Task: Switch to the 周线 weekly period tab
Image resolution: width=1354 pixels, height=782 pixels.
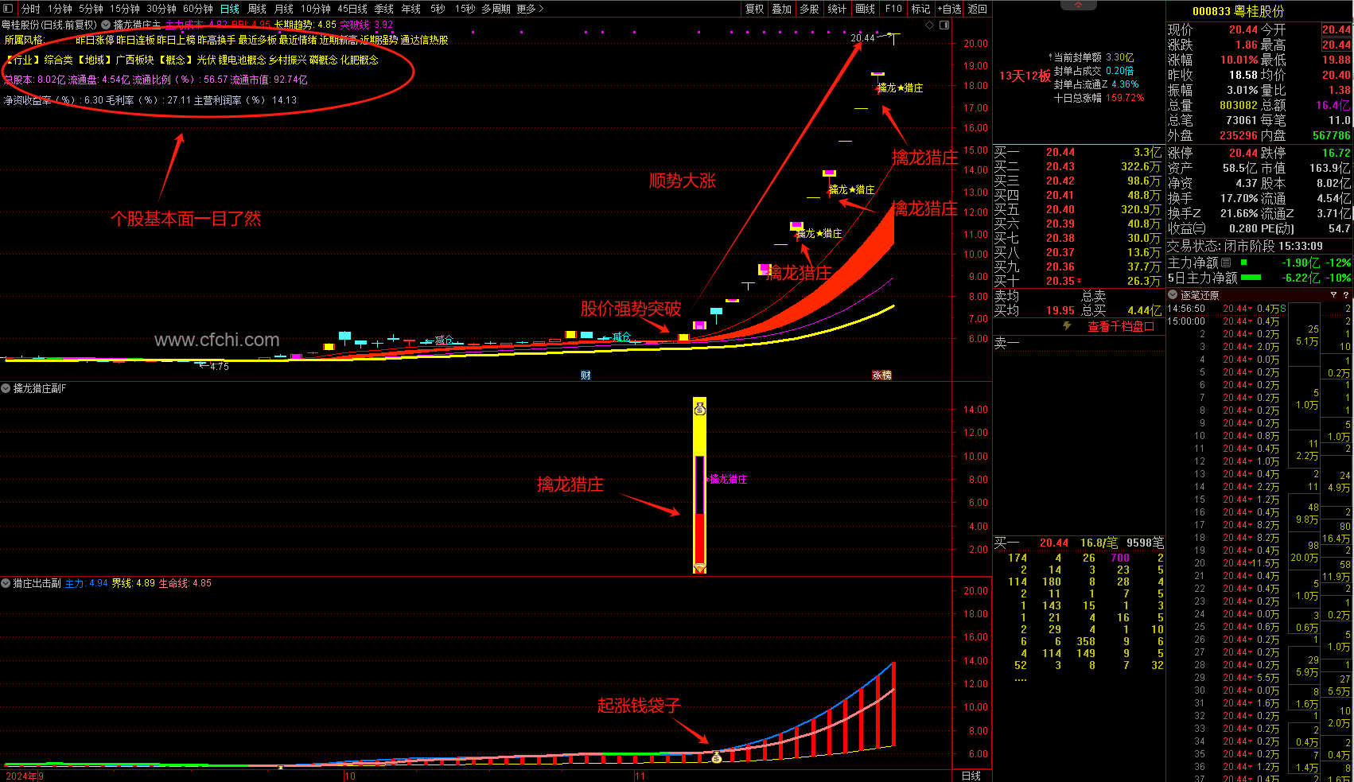Action: [257, 9]
